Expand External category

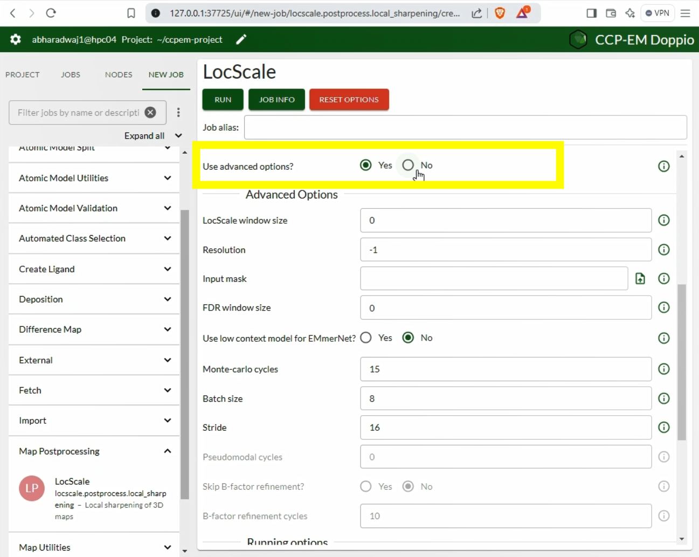(x=94, y=360)
